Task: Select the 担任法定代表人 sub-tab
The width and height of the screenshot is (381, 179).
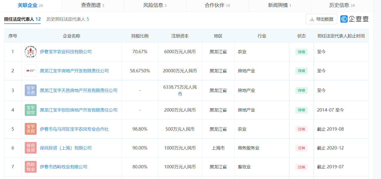Action: pos(22,19)
